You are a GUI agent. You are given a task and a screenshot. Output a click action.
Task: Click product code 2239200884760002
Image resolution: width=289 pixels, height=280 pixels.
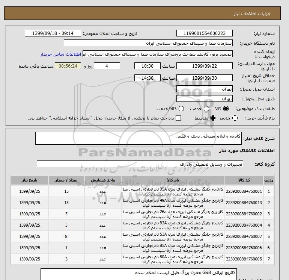tap(244, 214)
